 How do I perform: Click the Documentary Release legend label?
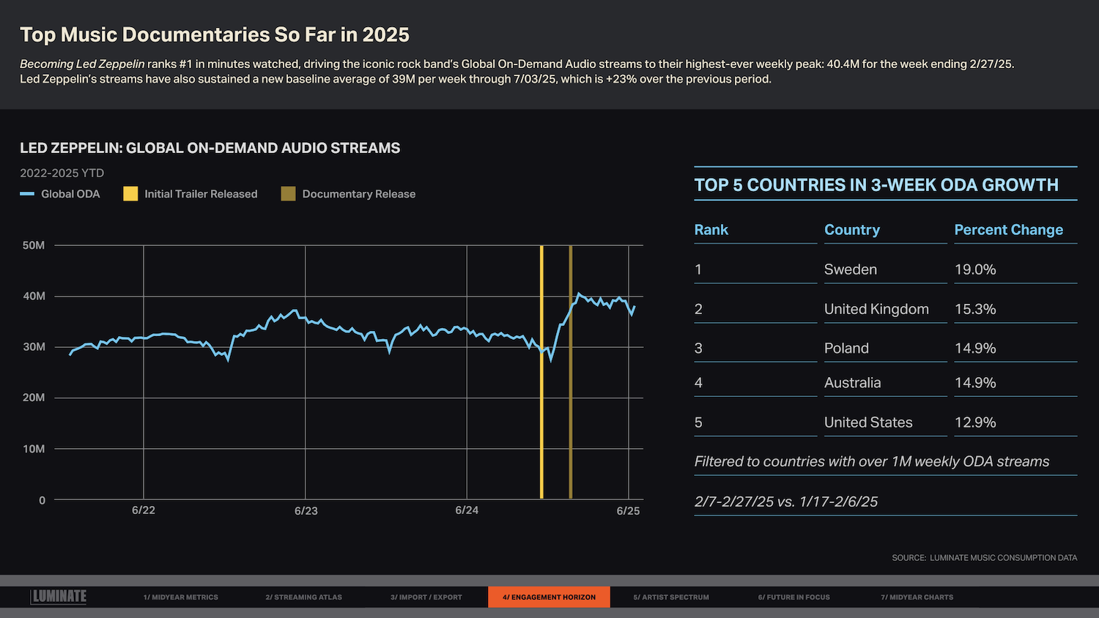point(359,194)
